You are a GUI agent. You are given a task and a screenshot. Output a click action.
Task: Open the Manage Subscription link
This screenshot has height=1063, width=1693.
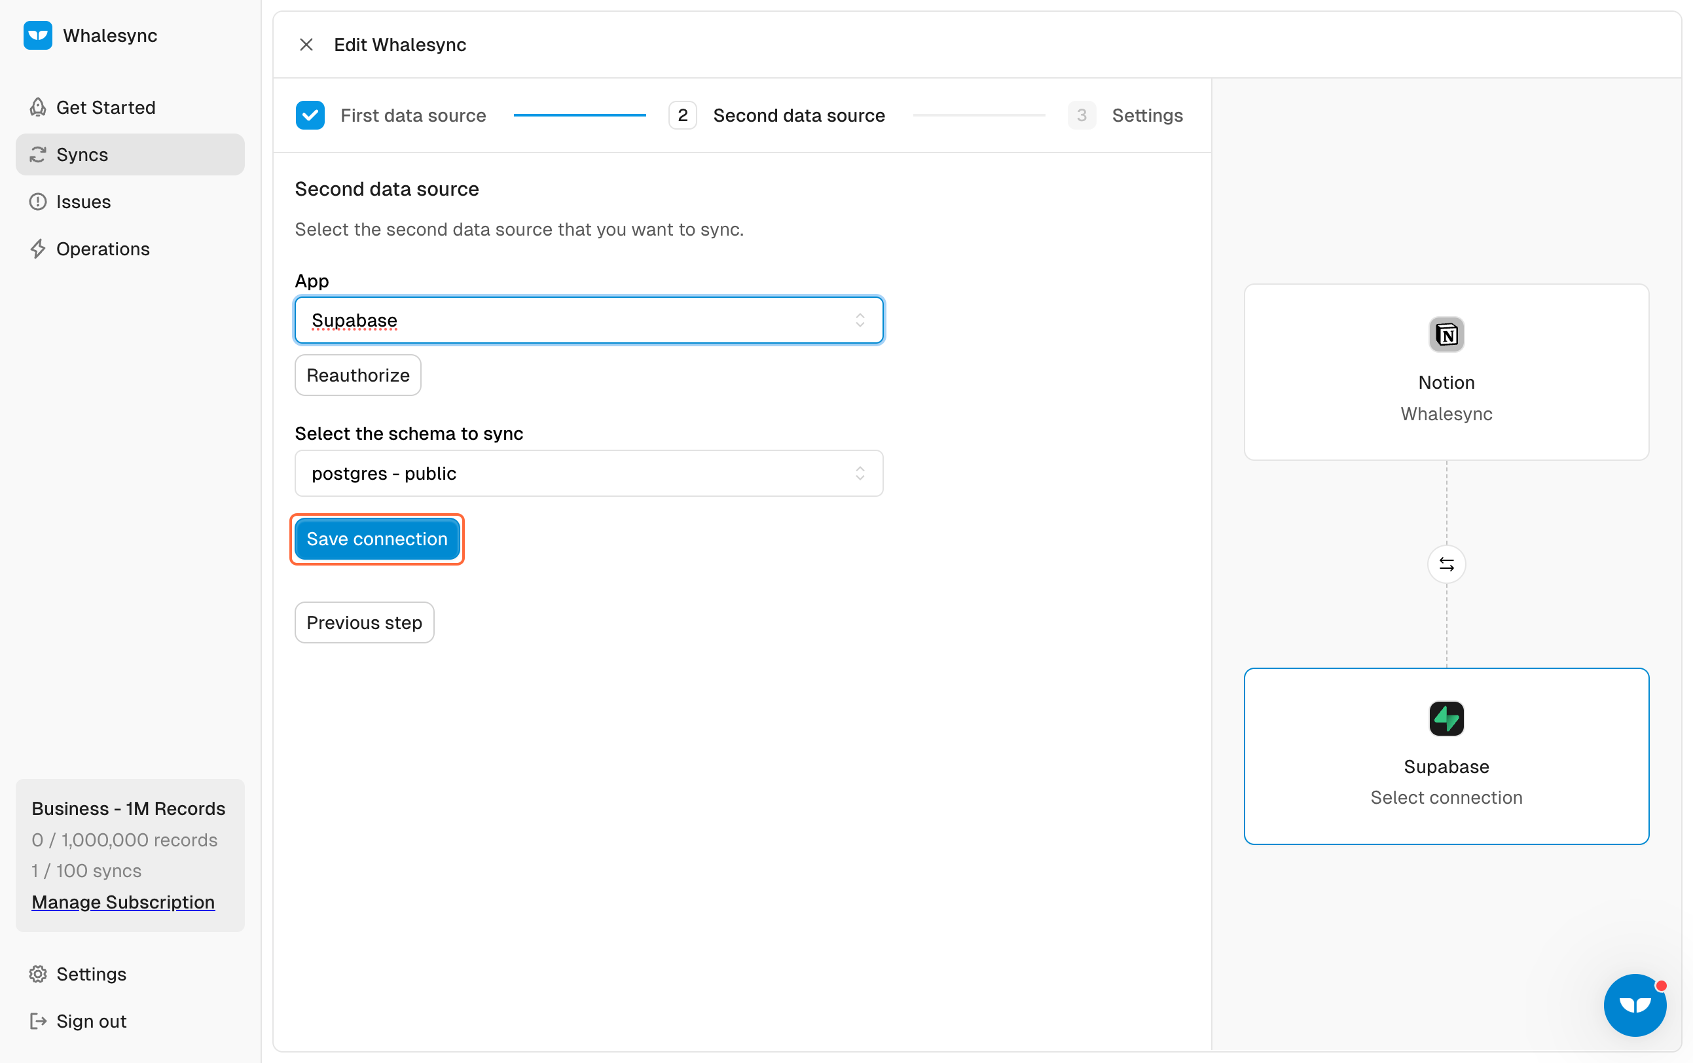pos(123,902)
